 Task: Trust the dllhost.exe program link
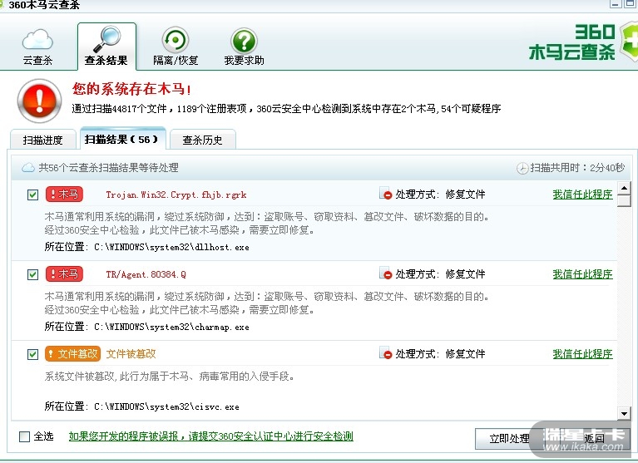[x=582, y=195]
